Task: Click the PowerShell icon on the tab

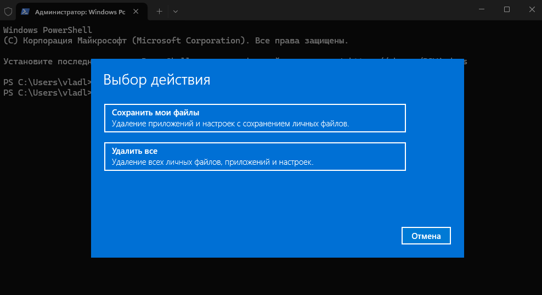Action: (25, 12)
